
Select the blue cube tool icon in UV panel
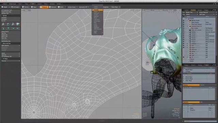(18, 24)
